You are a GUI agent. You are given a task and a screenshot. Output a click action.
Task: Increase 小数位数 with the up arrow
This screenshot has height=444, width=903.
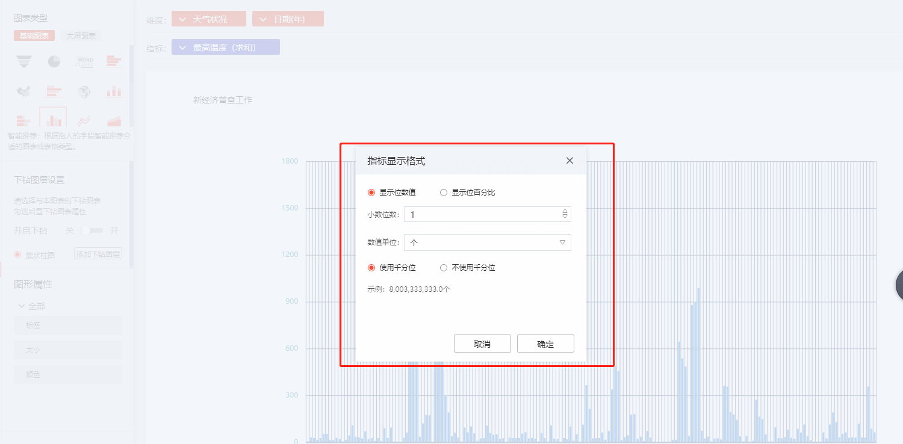[565, 211]
